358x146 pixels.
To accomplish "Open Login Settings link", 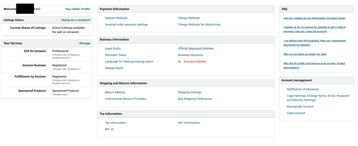I will point(318,98).
